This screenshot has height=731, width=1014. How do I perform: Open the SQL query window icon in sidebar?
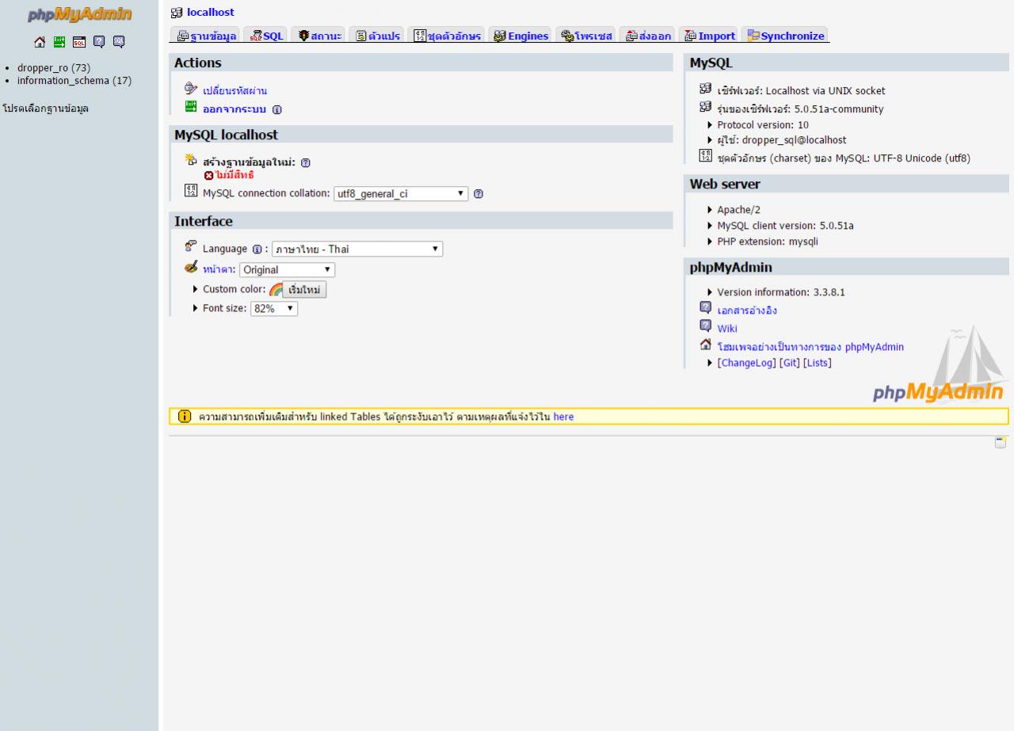click(79, 42)
